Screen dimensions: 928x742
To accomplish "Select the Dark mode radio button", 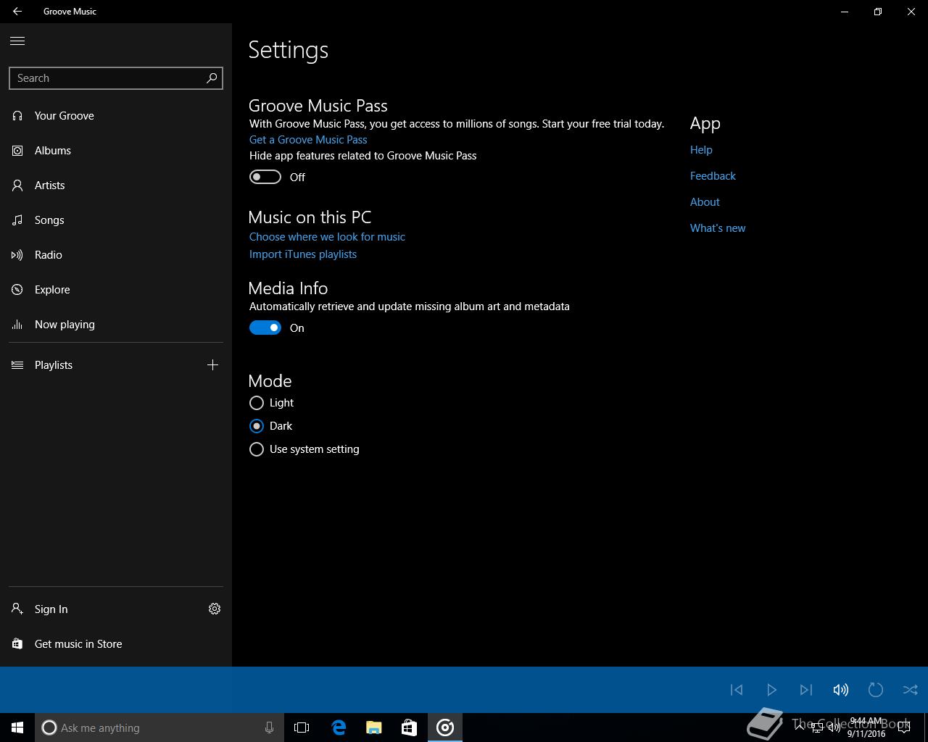I will coord(257,426).
